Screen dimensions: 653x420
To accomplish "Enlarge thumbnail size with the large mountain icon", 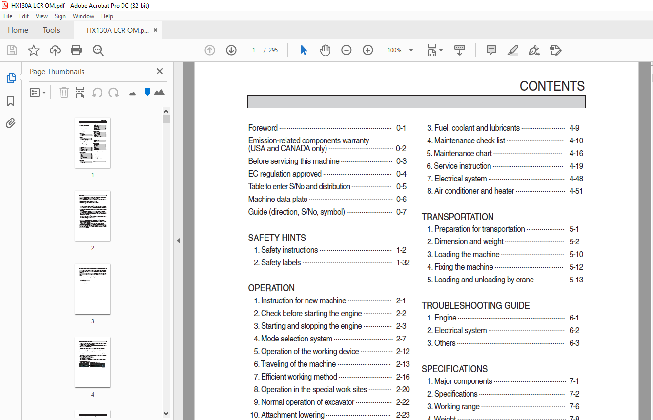I will click(x=159, y=92).
